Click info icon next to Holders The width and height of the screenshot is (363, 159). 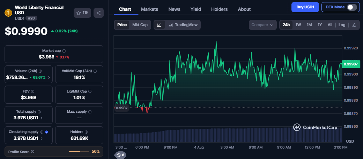click(86, 132)
